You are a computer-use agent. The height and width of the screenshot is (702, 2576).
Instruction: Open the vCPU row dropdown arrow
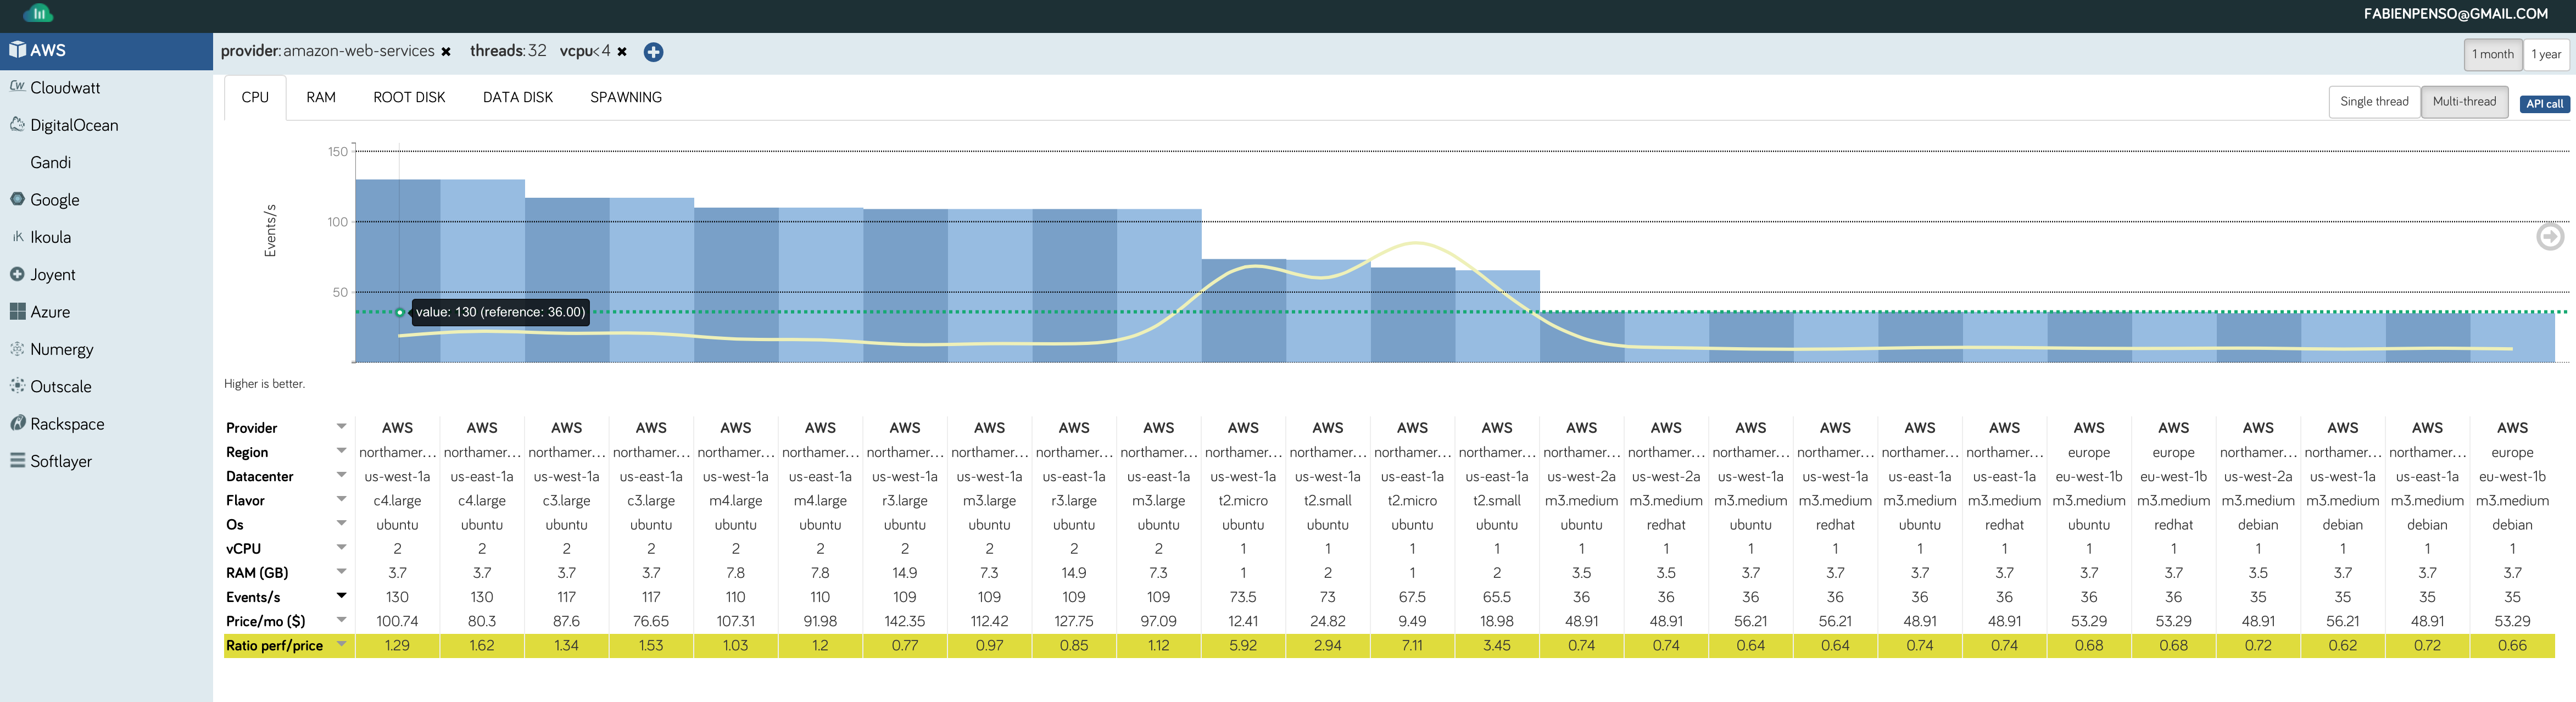[341, 546]
